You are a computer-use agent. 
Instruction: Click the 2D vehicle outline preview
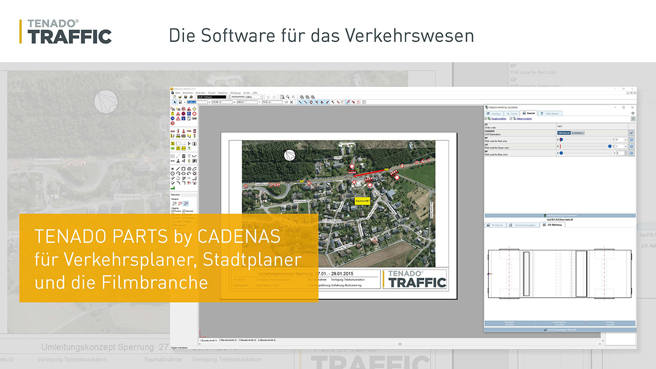(x=560, y=273)
